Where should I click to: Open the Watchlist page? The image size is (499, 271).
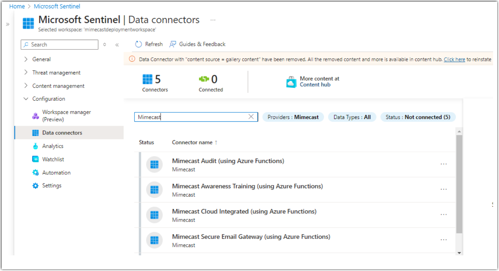(x=53, y=159)
